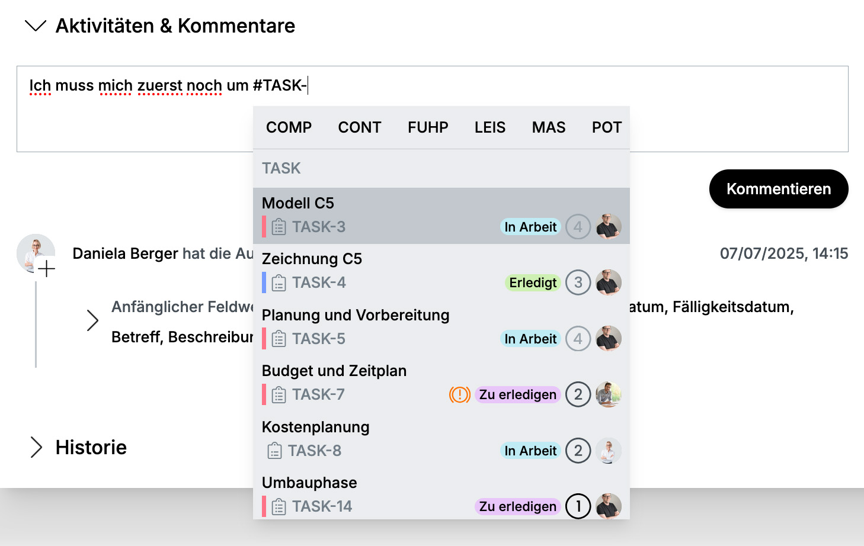Click the assignee avatar on TASK-5
864x546 pixels.
(x=609, y=339)
